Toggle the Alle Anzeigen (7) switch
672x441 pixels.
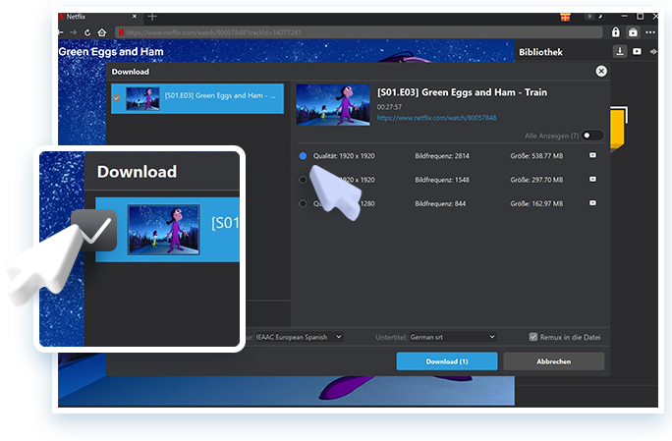point(591,136)
